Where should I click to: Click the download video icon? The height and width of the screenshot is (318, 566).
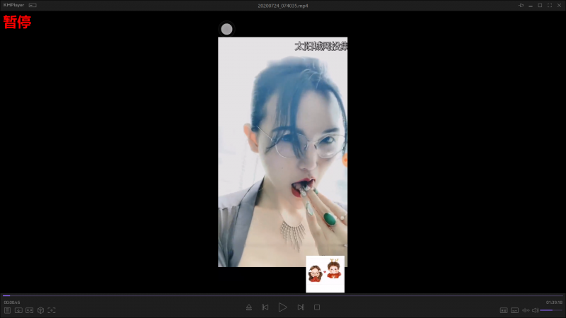(x=18, y=310)
